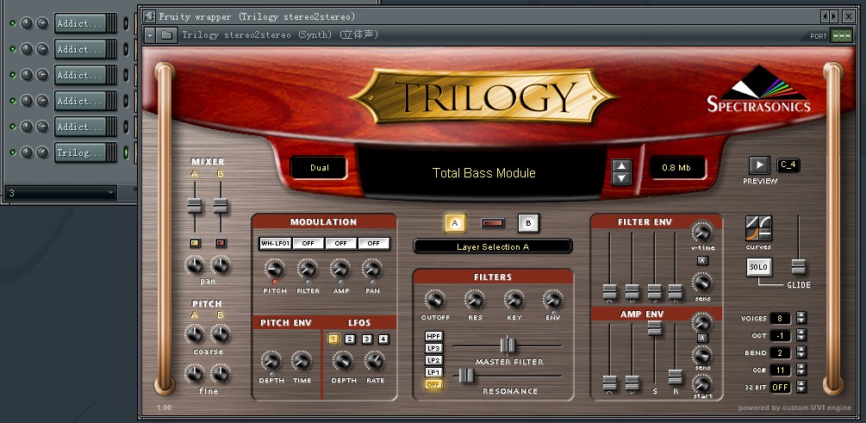Screen dimensions: 866x423
Task: Select the LP2 filter type
Action: tap(433, 361)
